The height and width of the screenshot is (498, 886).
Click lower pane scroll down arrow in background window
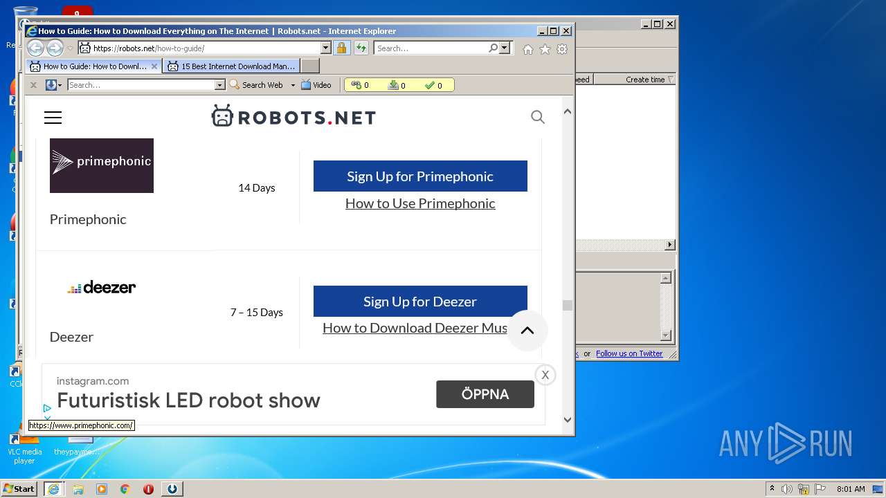(x=666, y=335)
